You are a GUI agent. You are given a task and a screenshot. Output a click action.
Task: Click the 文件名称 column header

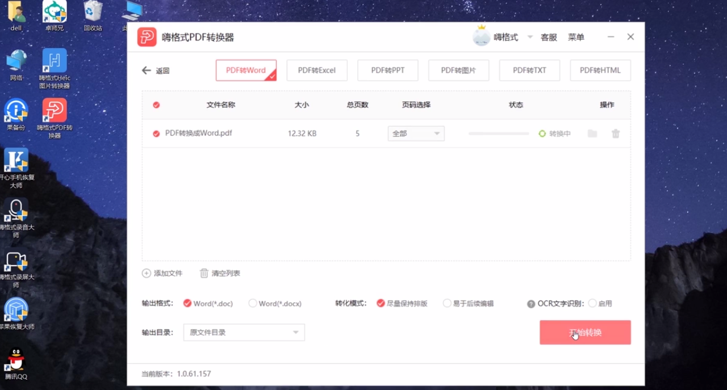(x=221, y=105)
